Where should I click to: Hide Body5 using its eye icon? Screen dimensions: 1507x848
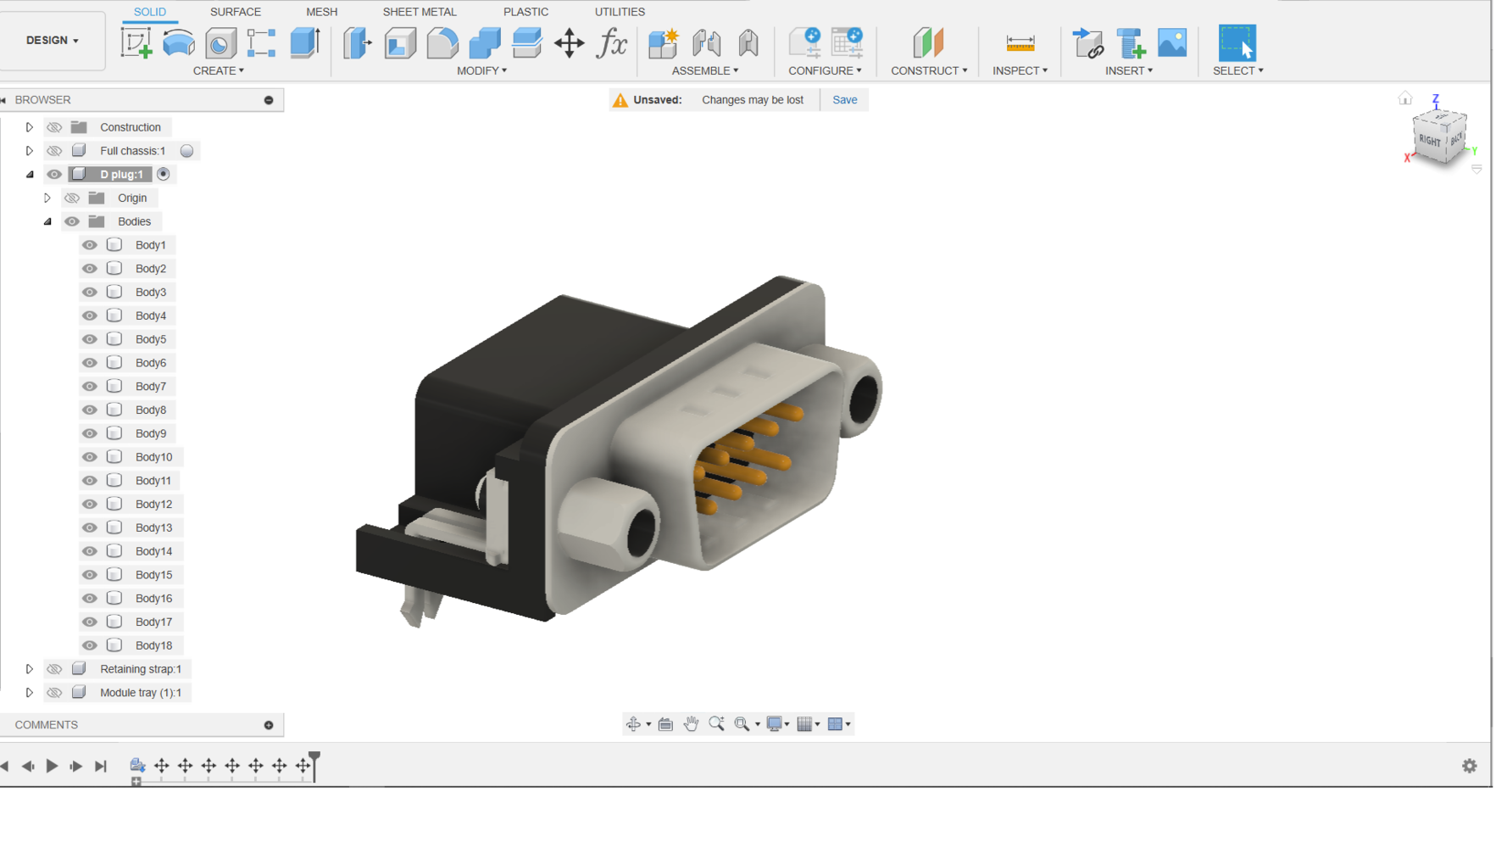[90, 339]
